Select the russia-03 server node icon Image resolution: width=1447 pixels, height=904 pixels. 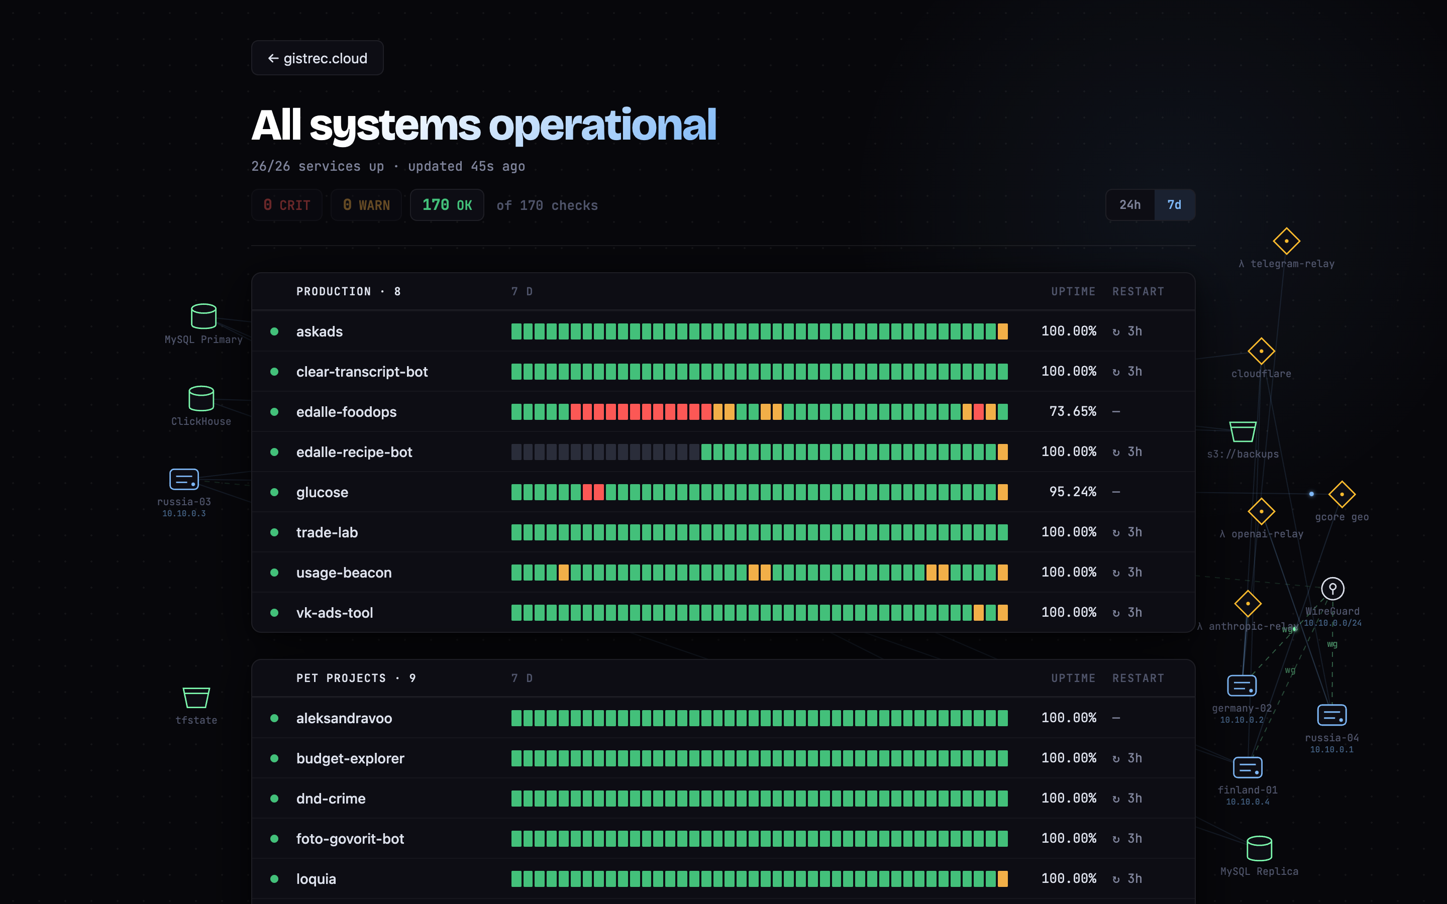184,479
